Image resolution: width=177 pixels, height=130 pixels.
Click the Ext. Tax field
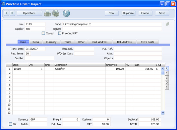click(x=71, y=124)
